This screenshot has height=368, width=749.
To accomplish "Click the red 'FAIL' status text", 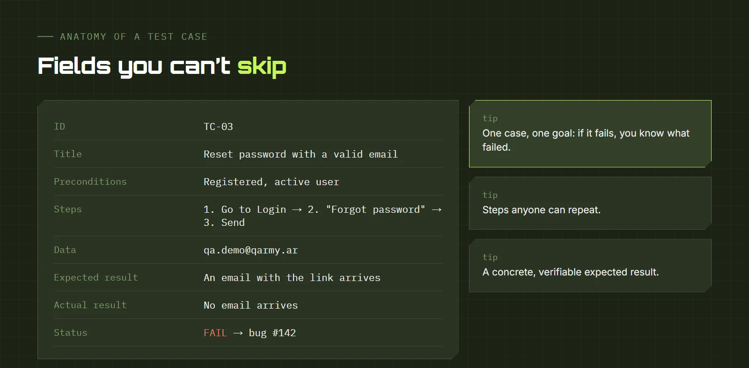I will 215,333.
